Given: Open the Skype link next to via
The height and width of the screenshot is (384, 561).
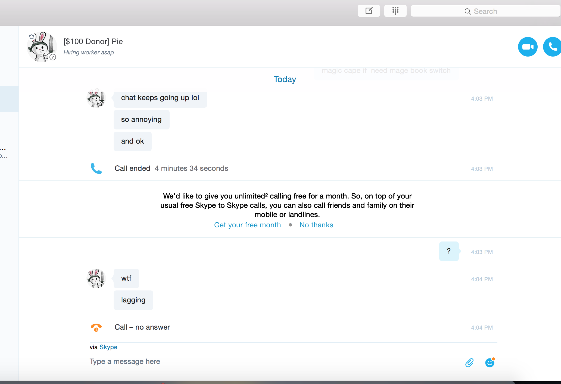Looking at the screenshot, I should pyautogui.click(x=108, y=347).
